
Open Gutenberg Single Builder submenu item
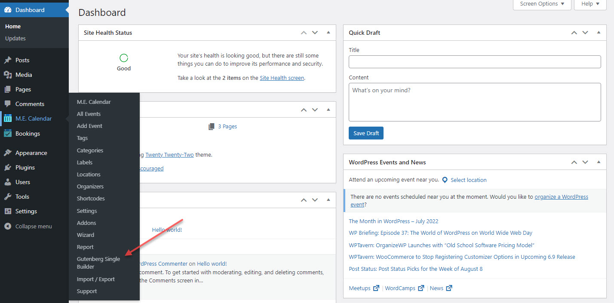click(x=98, y=263)
